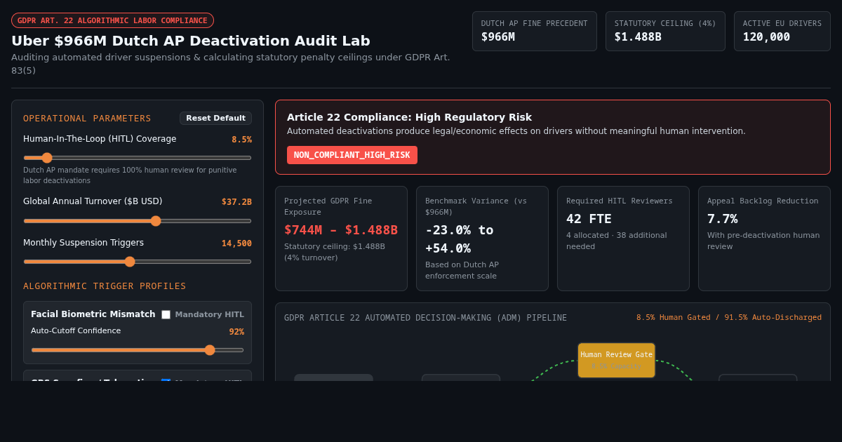This screenshot has width=842, height=442.
Task: Click the 8.5% HITL Coverage value
Action: click(241, 140)
